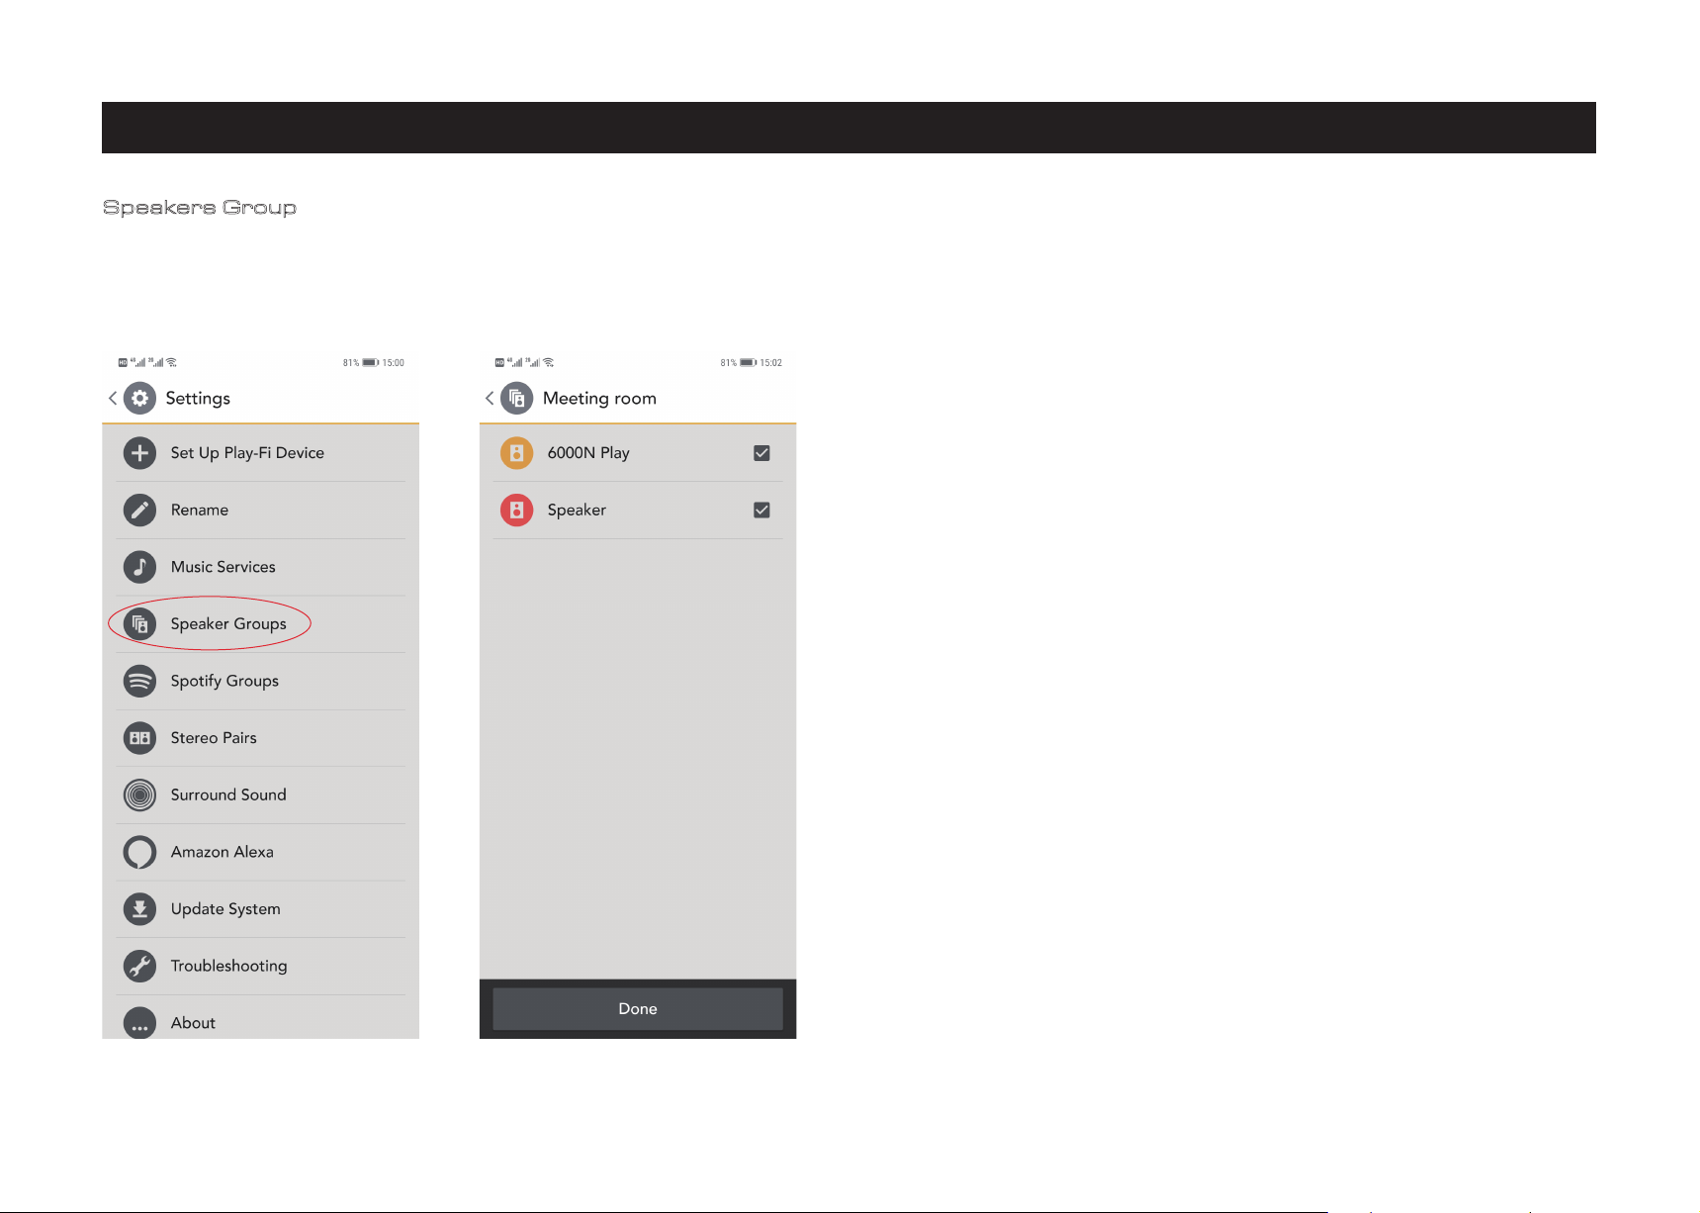Click the plus icon for Set Up Play-Fi Device
1700x1213 pixels.
pos(139,453)
